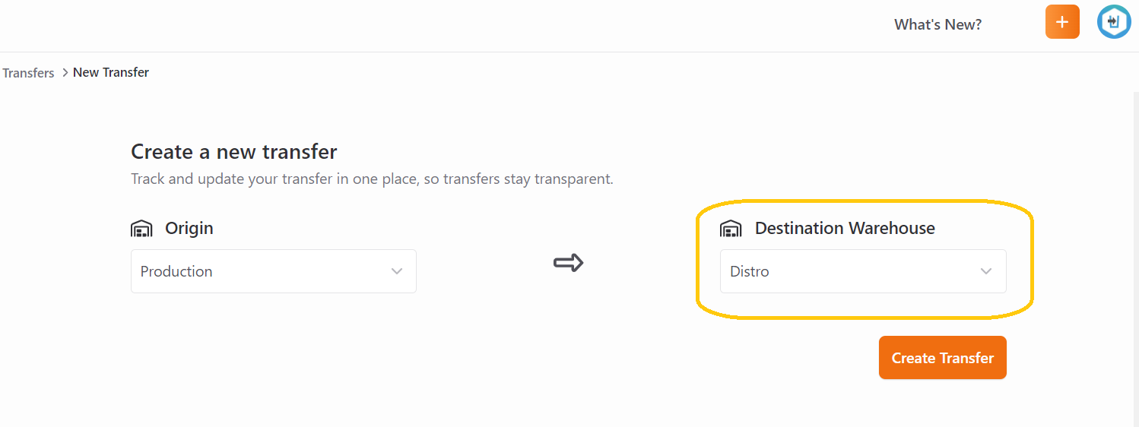Open the user profile avatar icon
Viewport: 1139px width, 427px height.
point(1114,22)
